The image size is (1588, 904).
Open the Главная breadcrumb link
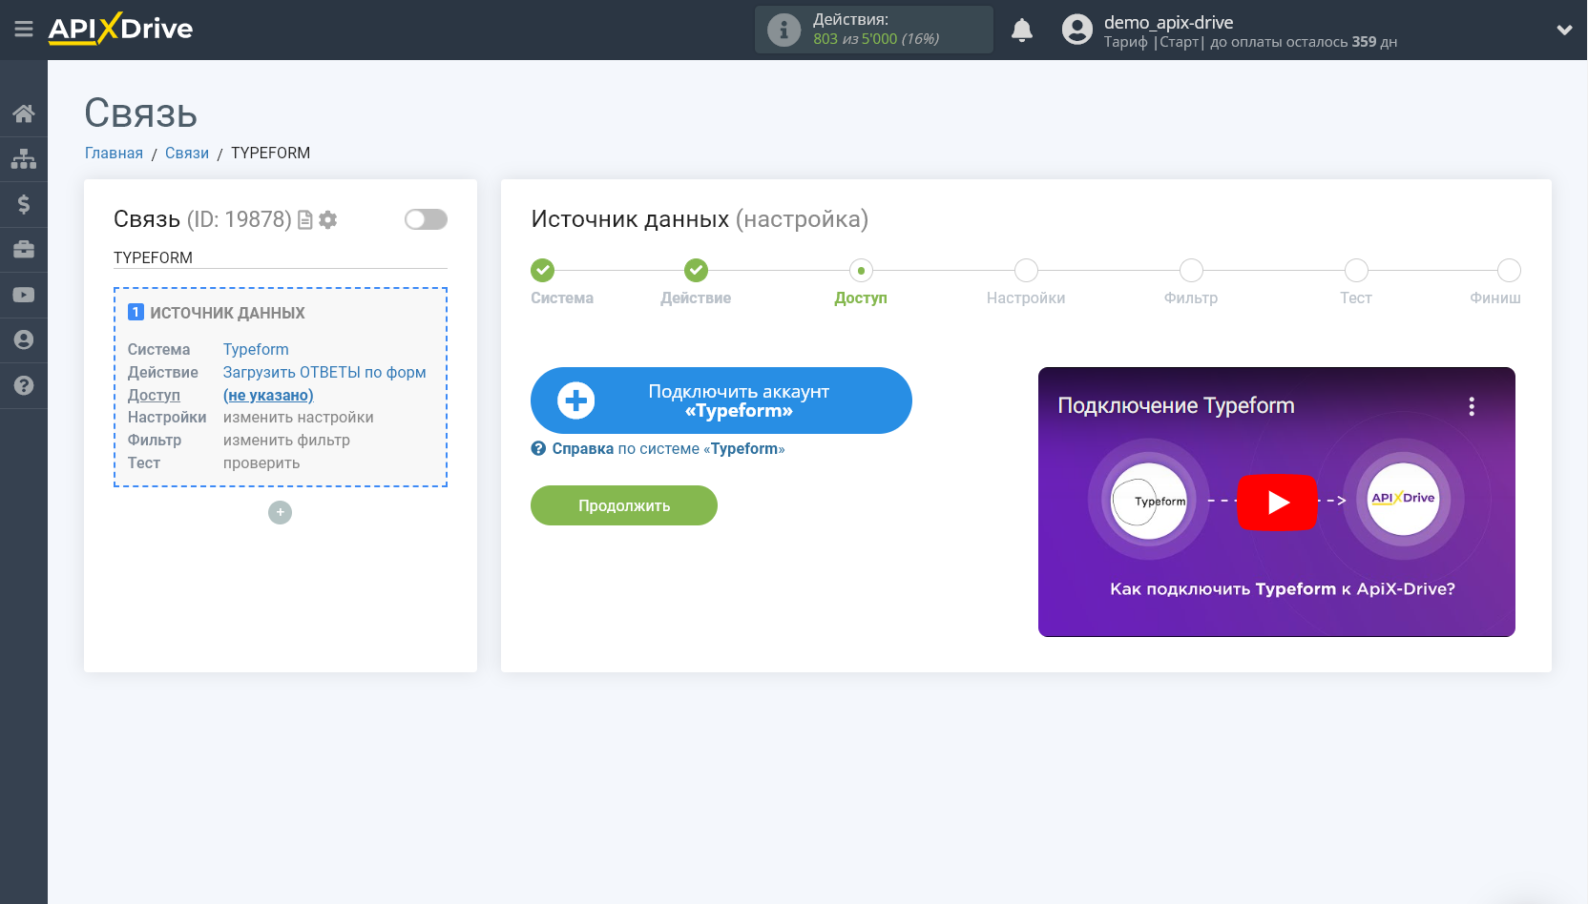tap(114, 154)
